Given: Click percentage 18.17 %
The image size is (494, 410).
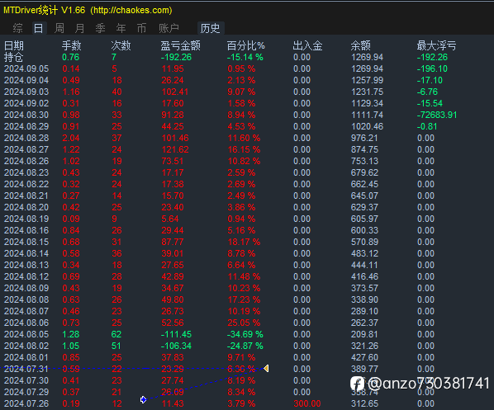Looking at the screenshot, I should point(244,242).
